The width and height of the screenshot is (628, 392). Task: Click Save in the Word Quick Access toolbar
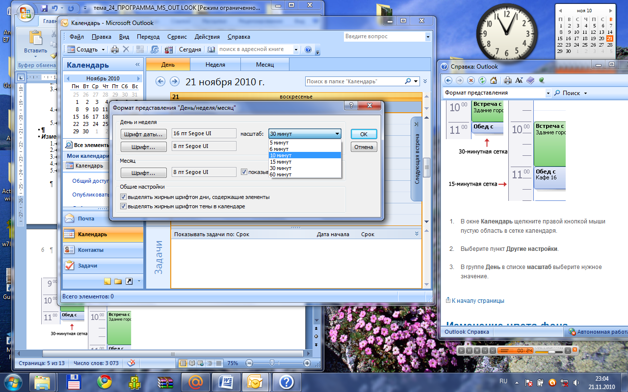click(x=45, y=8)
